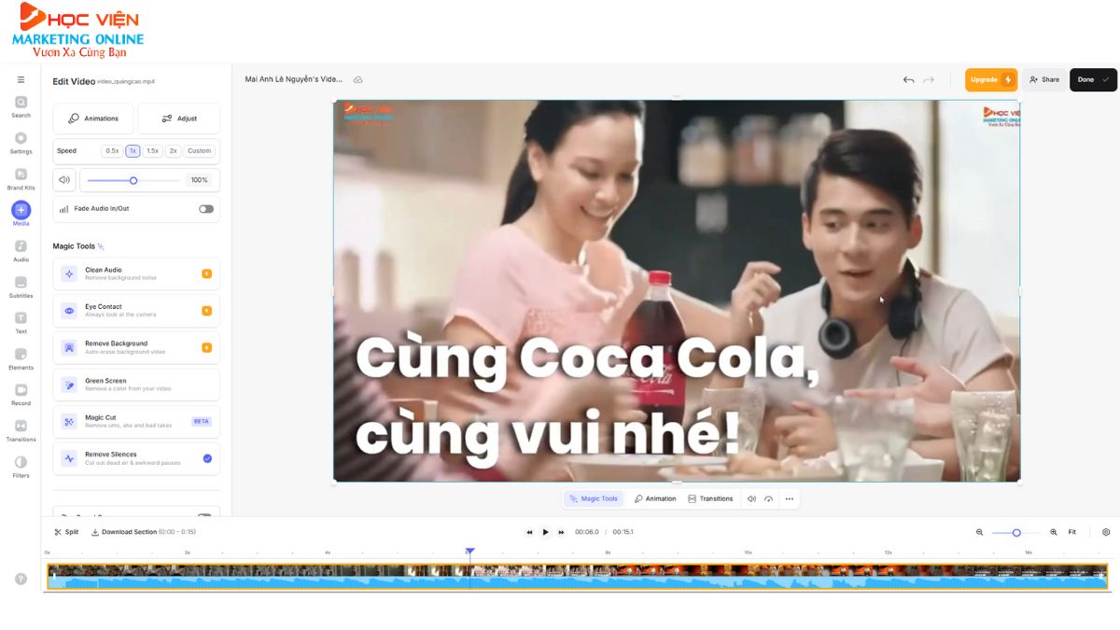The width and height of the screenshot is (1120, 630).
Task: Set speed to 2x
Action: (174, 151)
